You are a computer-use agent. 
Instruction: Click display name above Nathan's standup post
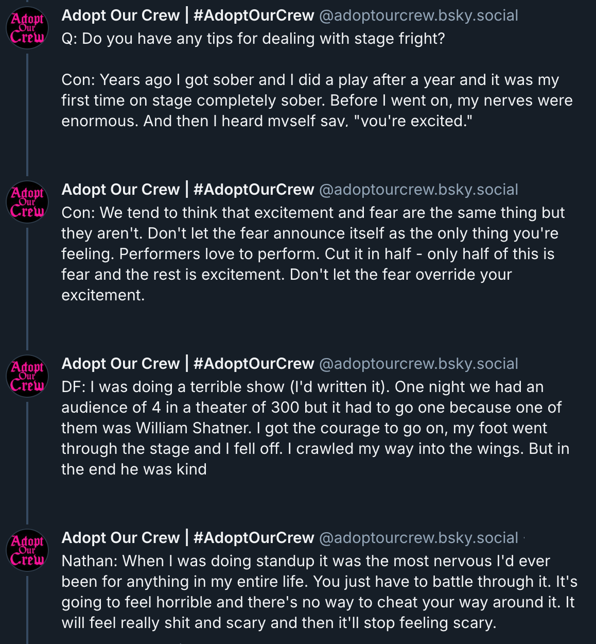(x=188, y=538)
